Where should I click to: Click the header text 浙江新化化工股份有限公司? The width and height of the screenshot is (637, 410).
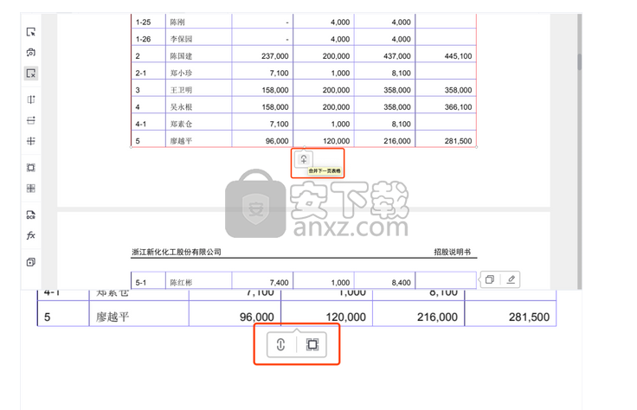tap(177, 252)
